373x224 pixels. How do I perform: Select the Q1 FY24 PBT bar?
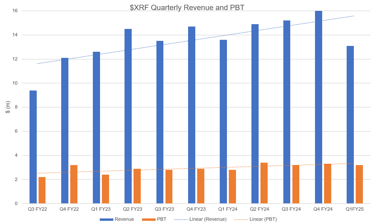click(232, 187)
